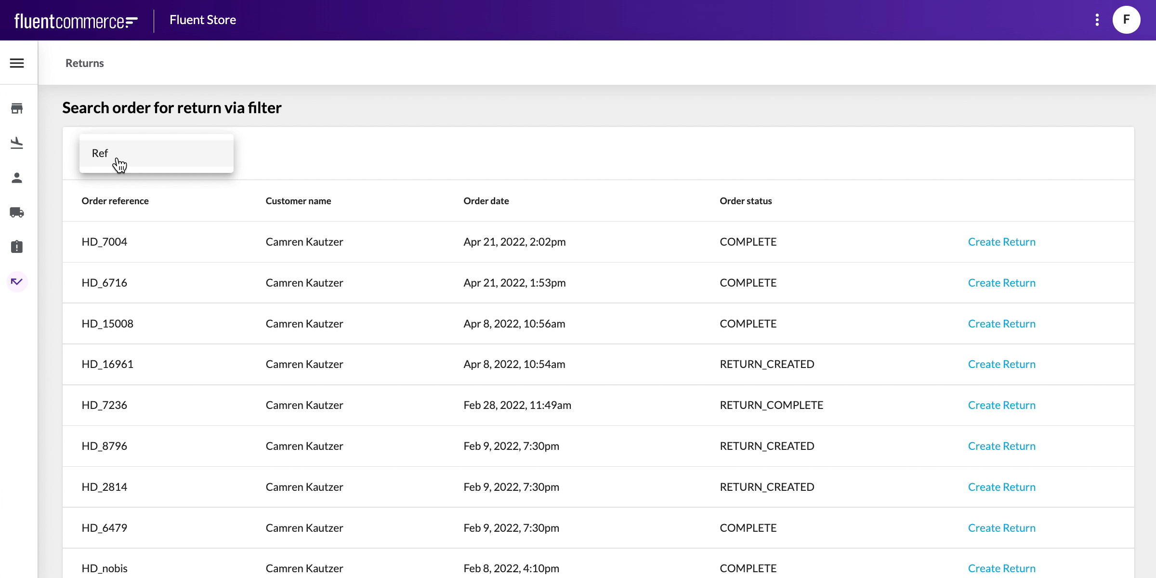Open the delivery truck icon in sidebar

pos(17,212)
